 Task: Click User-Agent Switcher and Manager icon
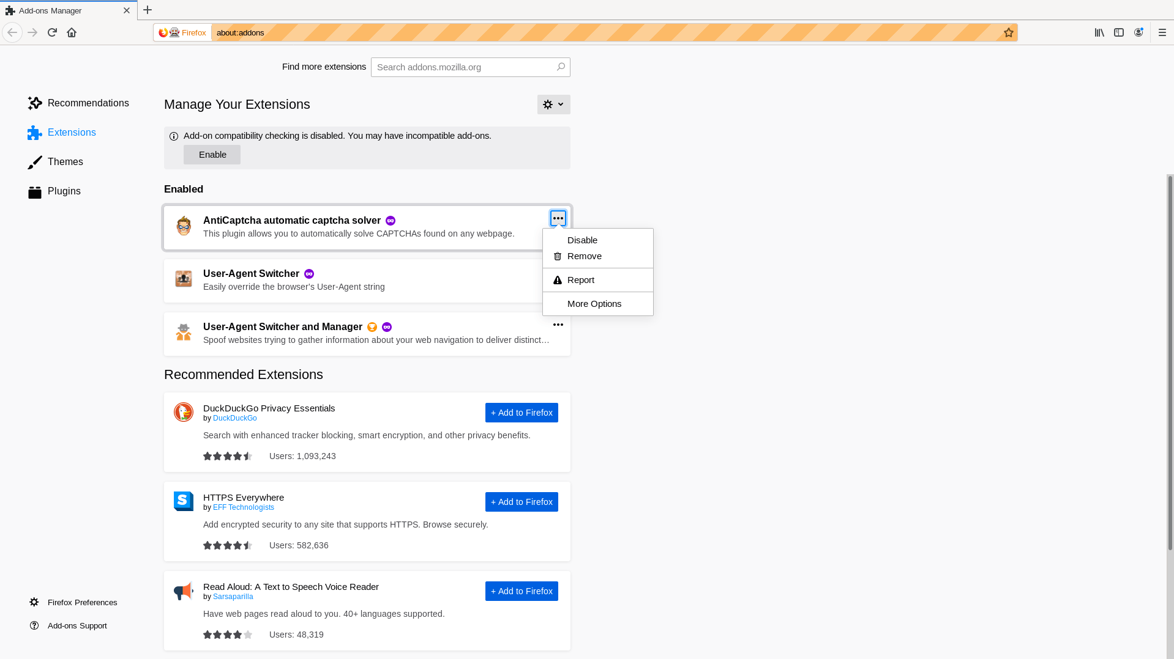[x=184, y=332]
